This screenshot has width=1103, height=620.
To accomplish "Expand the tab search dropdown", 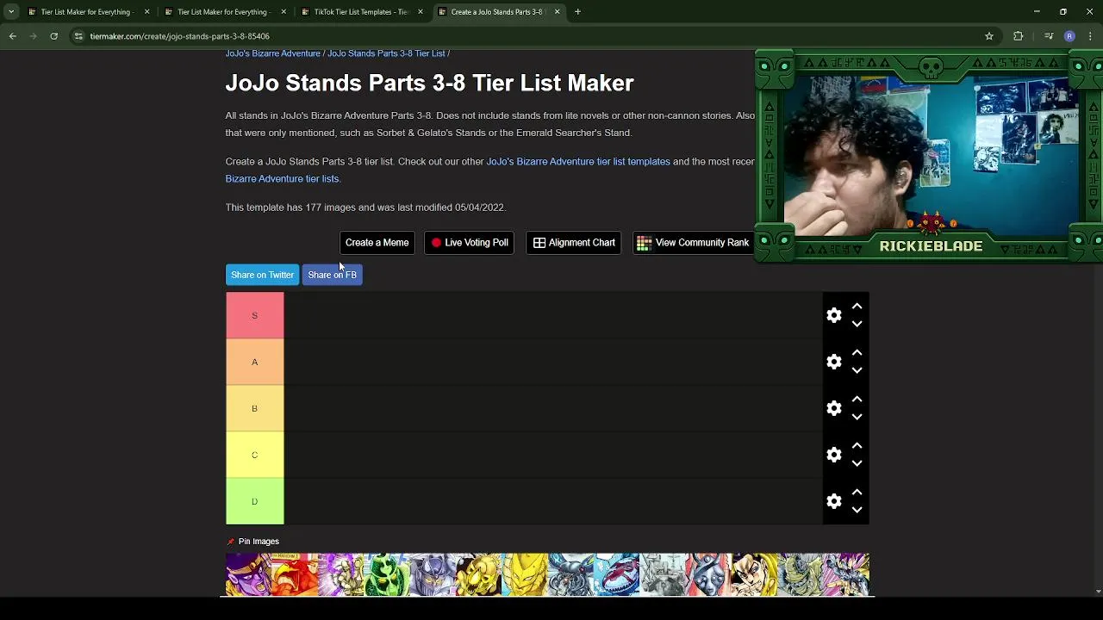I will (11, 12).
